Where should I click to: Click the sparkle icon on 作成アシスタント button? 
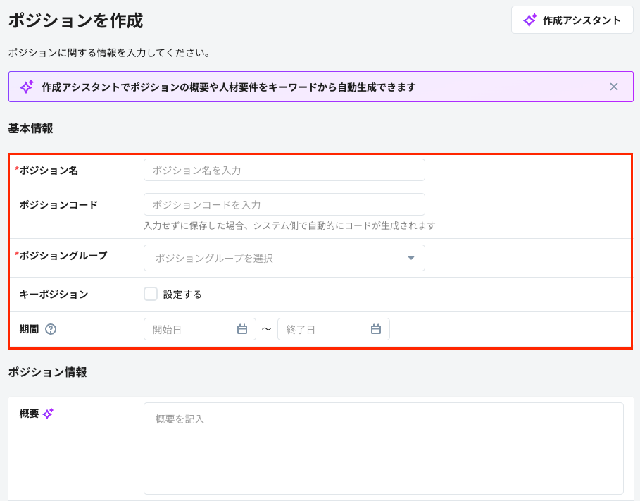tap(531, 20)
